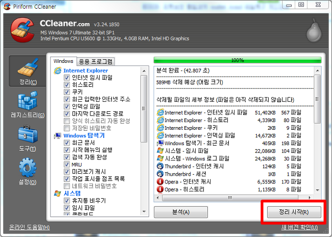Click the 시스템 category Windows flag icon
This screenshot has width=332, height=237.
click(57, 193)
